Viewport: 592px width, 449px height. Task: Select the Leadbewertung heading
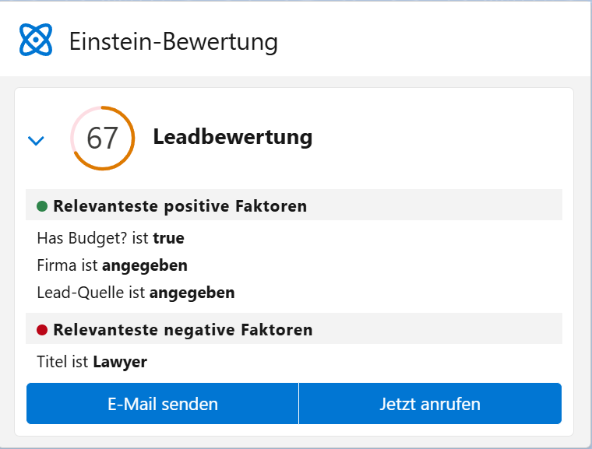click(232, 138)
